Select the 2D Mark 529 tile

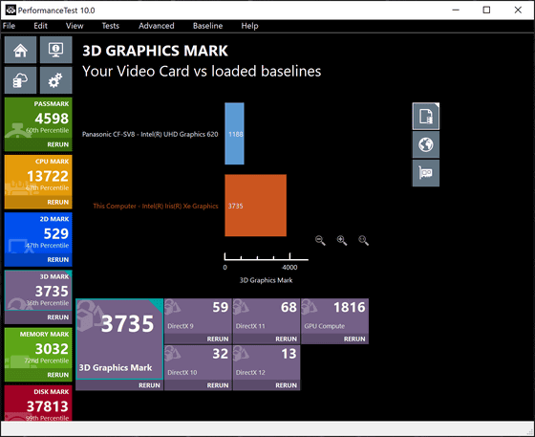click(x=38, y=233)
